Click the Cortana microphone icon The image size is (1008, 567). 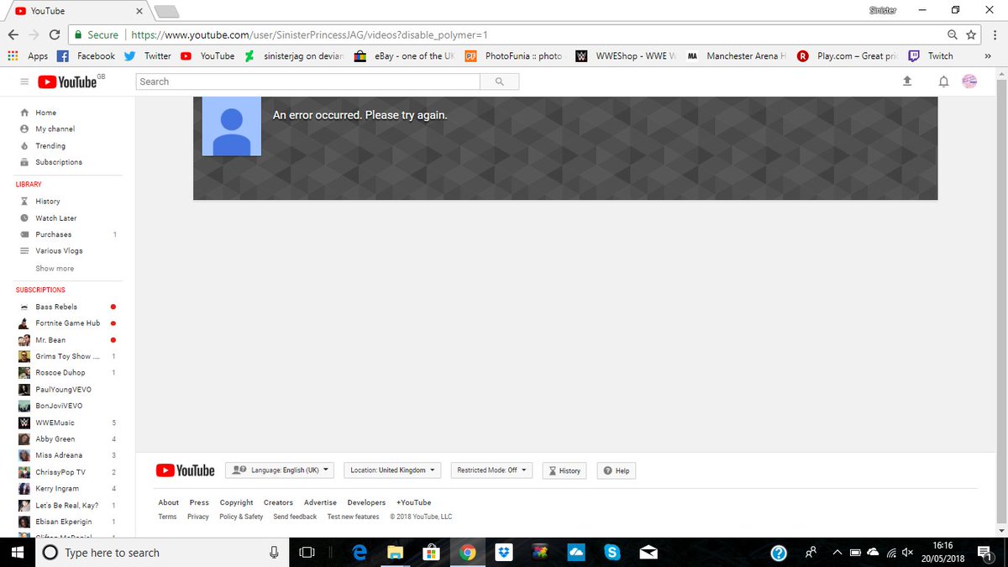tap(274, 553)
